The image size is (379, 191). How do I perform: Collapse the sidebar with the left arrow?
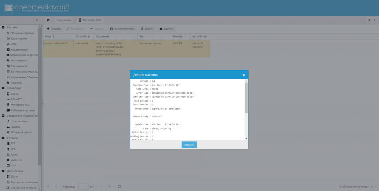(37, 20)
